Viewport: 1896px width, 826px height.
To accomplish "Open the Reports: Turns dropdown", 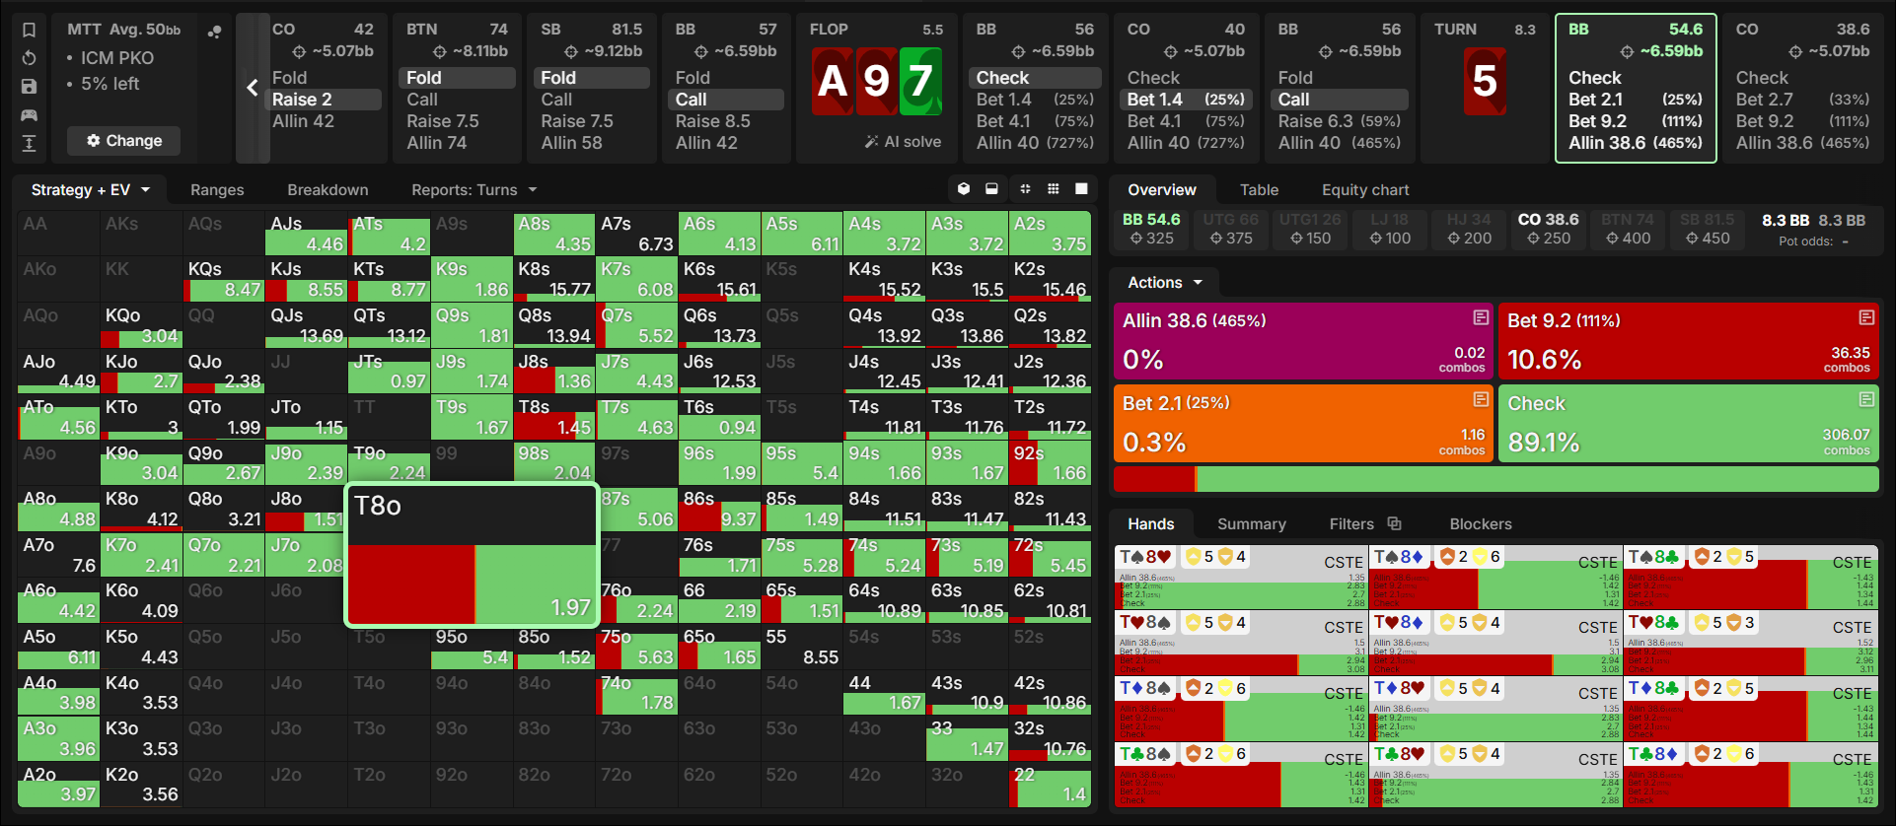I will pos(474,189).
